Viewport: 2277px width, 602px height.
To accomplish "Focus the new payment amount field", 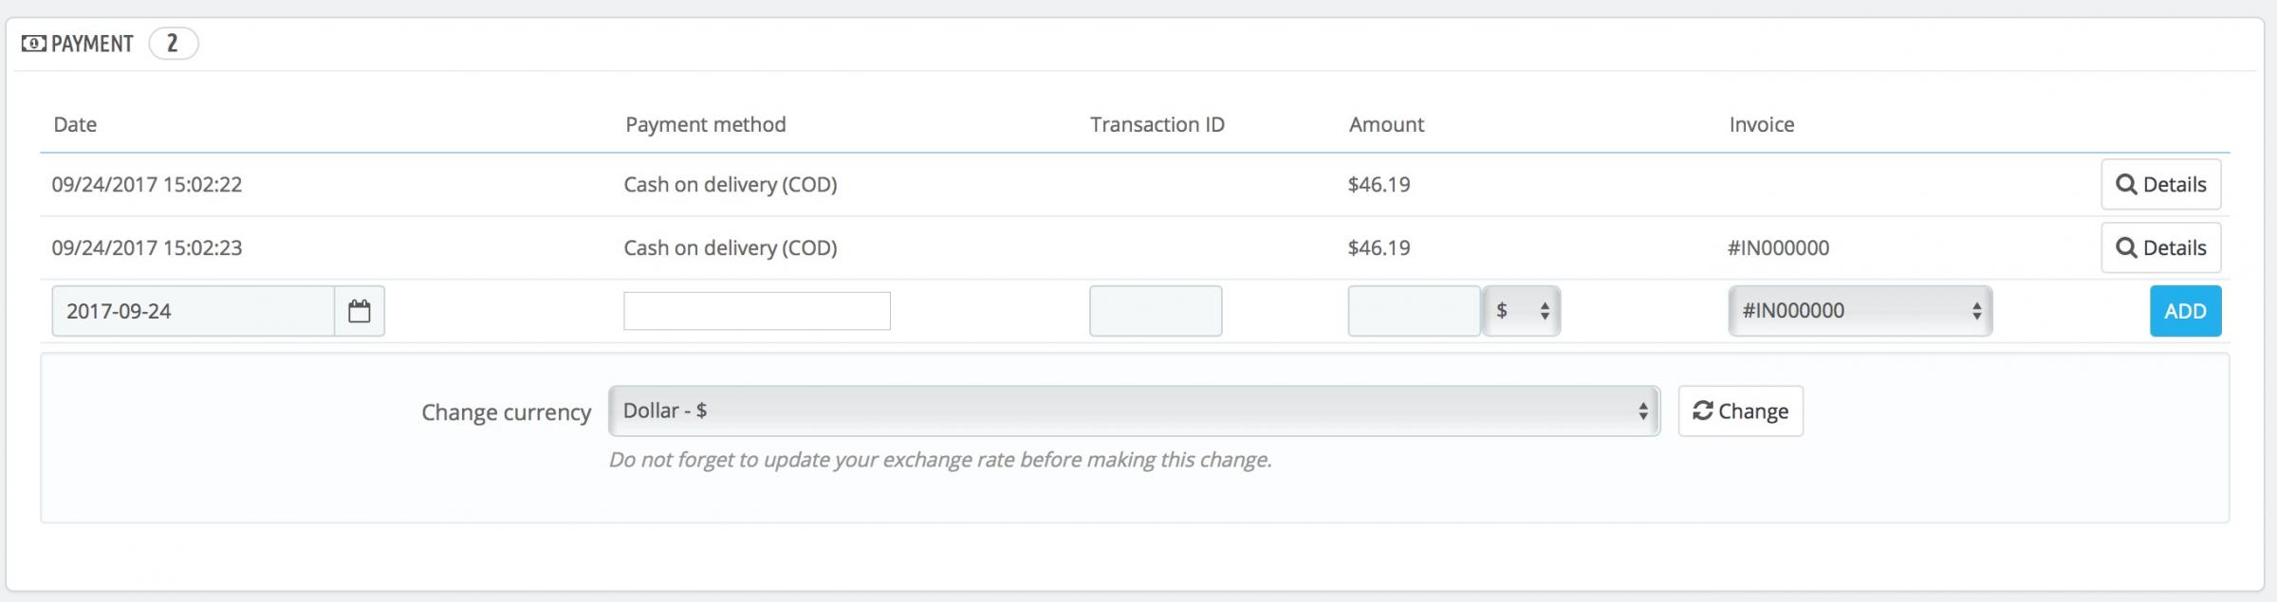I will point(1414,311).
